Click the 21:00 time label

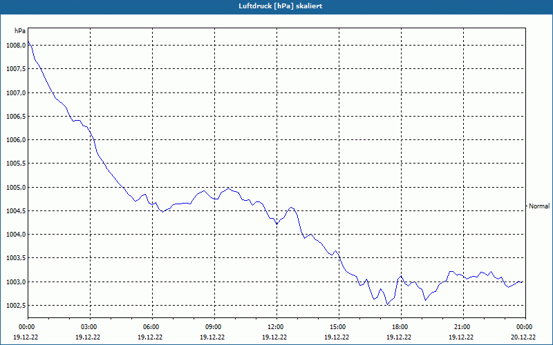tap(463, 327)
